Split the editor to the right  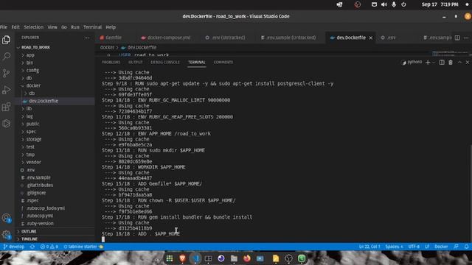tap(457, 38)
